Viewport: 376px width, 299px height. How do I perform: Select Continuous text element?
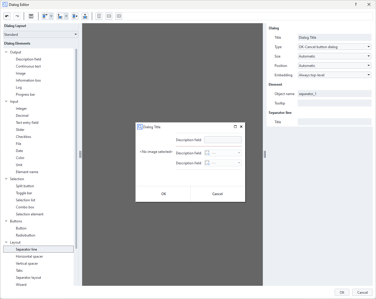coord(28,66)
